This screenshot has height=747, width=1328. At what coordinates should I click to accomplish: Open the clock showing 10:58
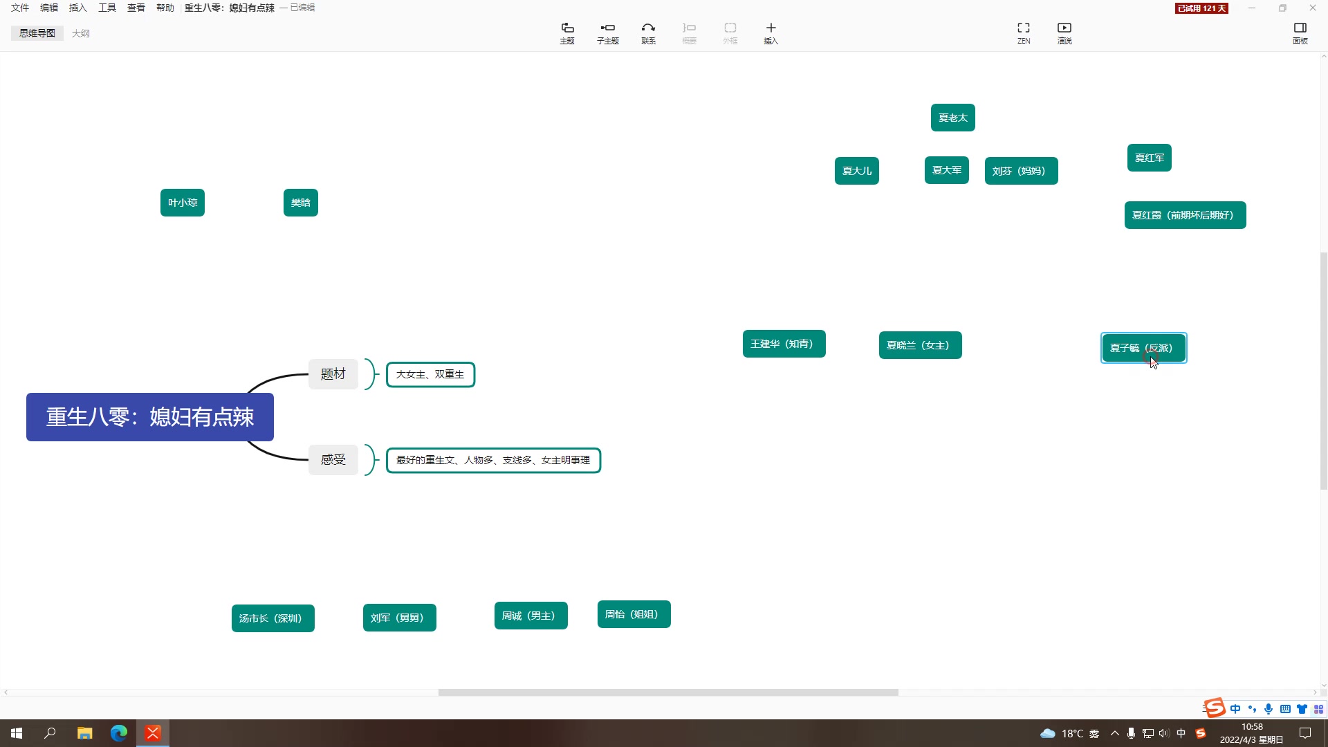1252,733
